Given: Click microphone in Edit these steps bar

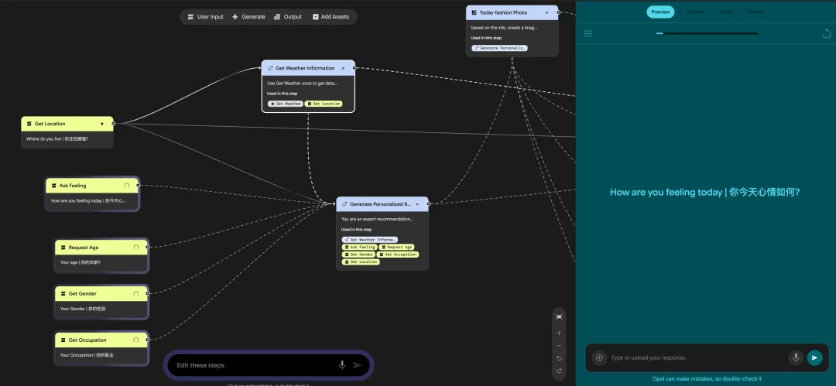Looking at the screenshot, I should point(342,365).
